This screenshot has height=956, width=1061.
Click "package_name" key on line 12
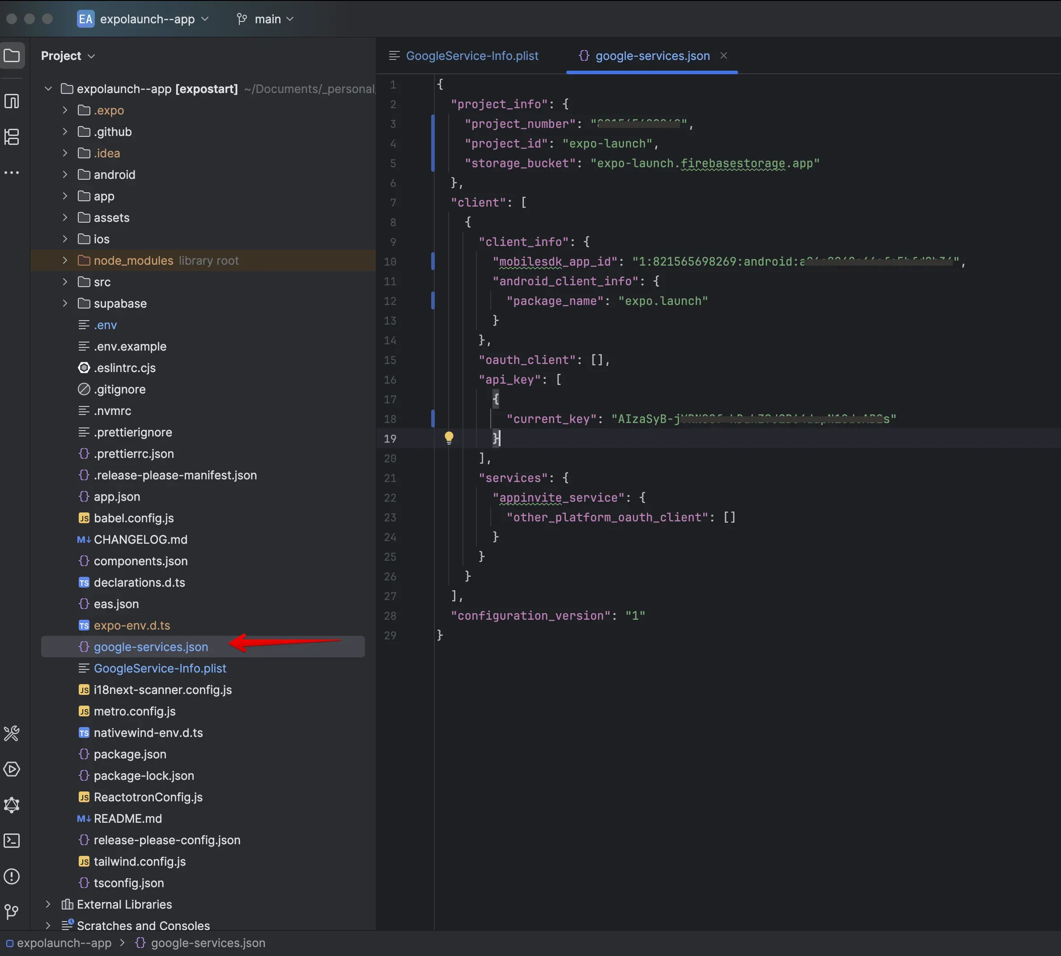555,301
